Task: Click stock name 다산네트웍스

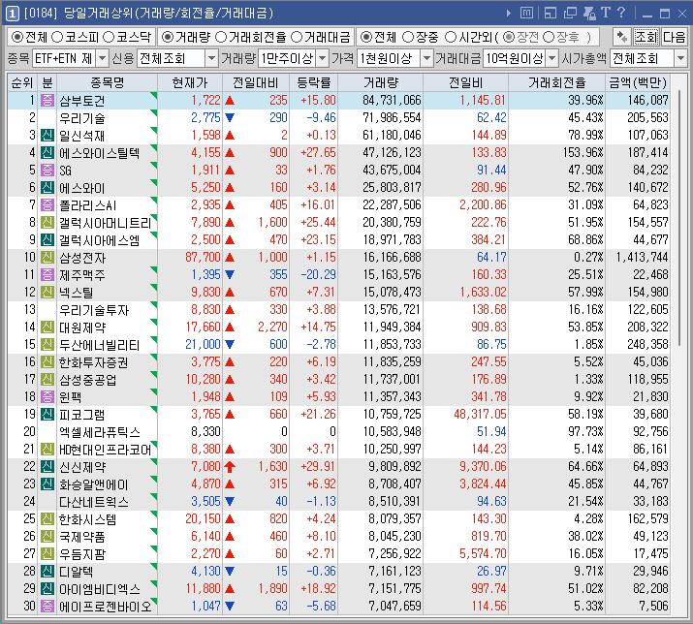Action: coord(94,502)
